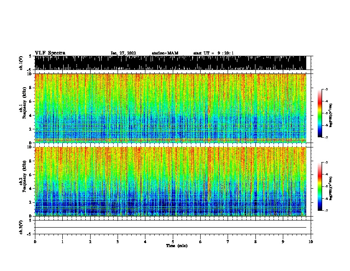Click the "ch.3(V)" axis label
The height and width of the screenshot is (271, 350).
click(21, 227)
